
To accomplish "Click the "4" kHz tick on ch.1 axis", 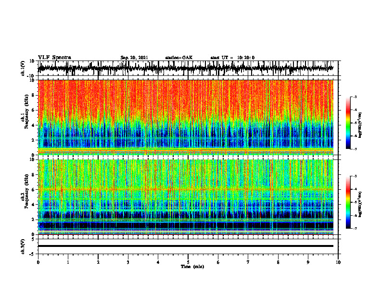I will point(33,125).
